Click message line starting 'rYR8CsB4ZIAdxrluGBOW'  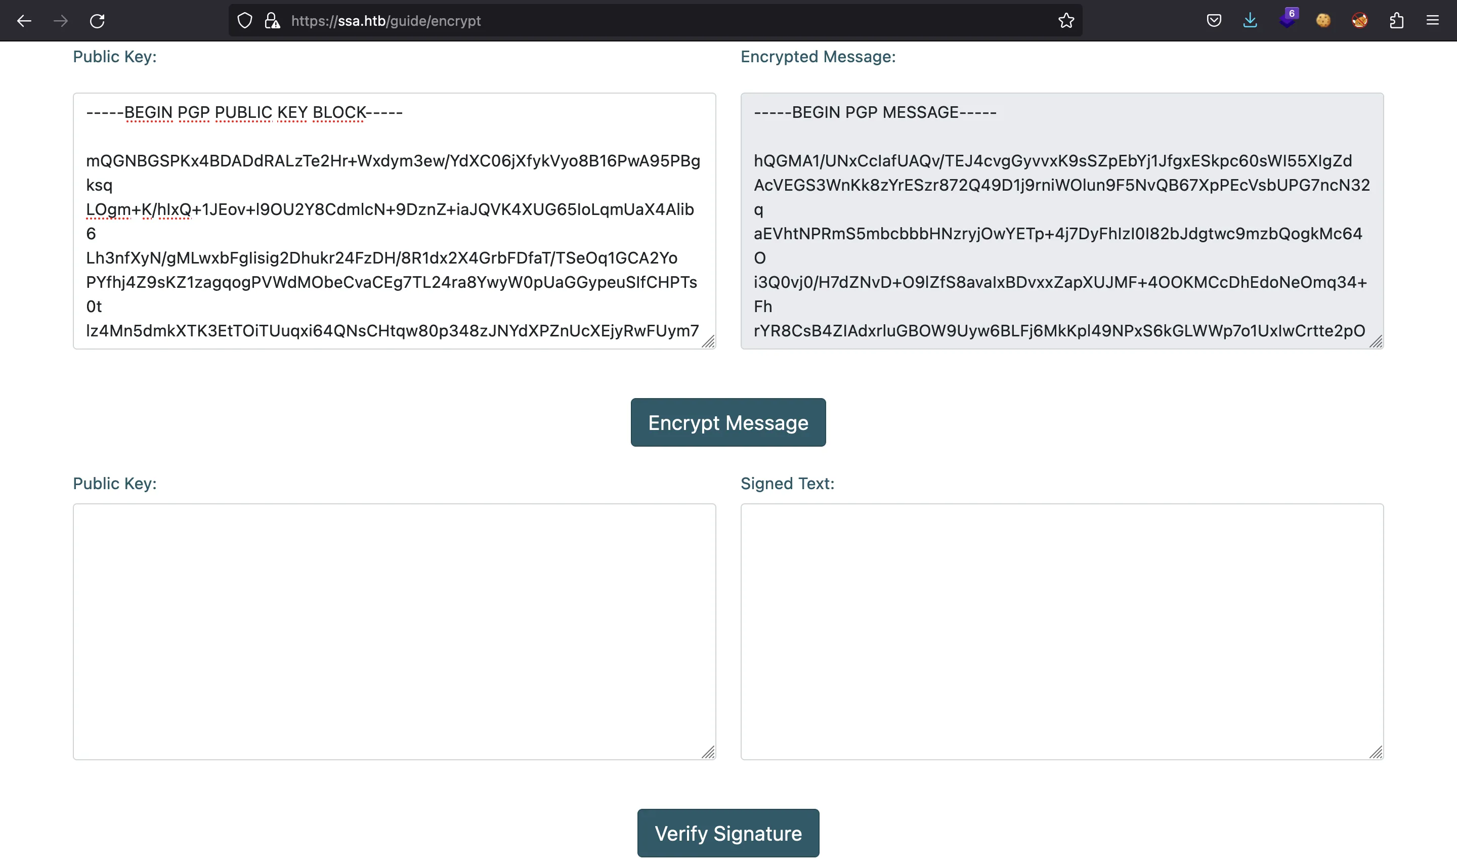pyautogui.click(x=1060, y=331)
